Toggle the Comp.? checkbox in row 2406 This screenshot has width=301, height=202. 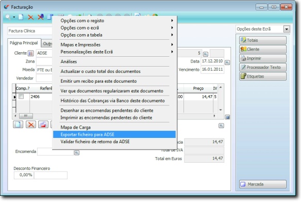click(x=21, y=97)
